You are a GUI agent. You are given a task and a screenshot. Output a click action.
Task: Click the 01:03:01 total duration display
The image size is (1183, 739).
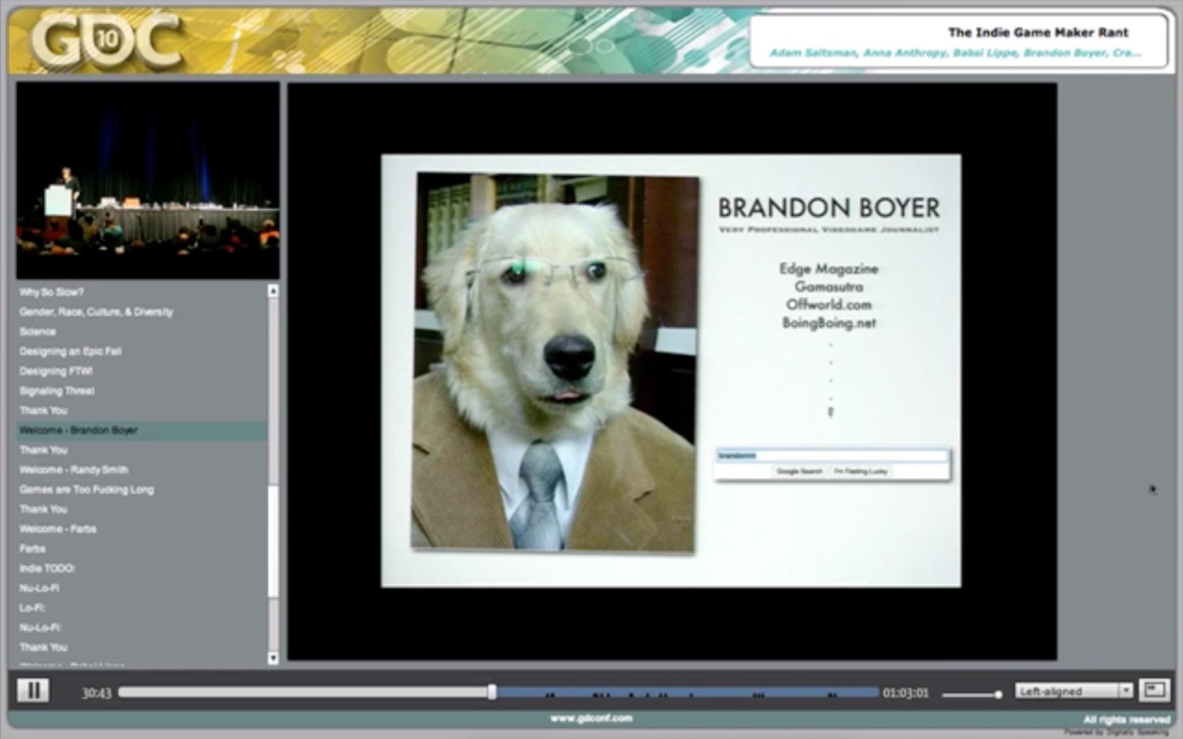[905, 693]
